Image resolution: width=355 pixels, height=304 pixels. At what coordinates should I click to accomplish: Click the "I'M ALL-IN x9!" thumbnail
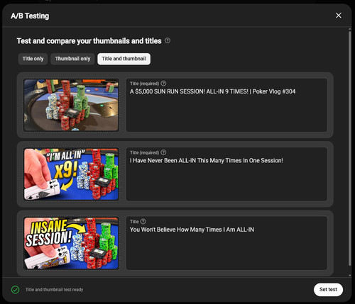tap(71, 174)
